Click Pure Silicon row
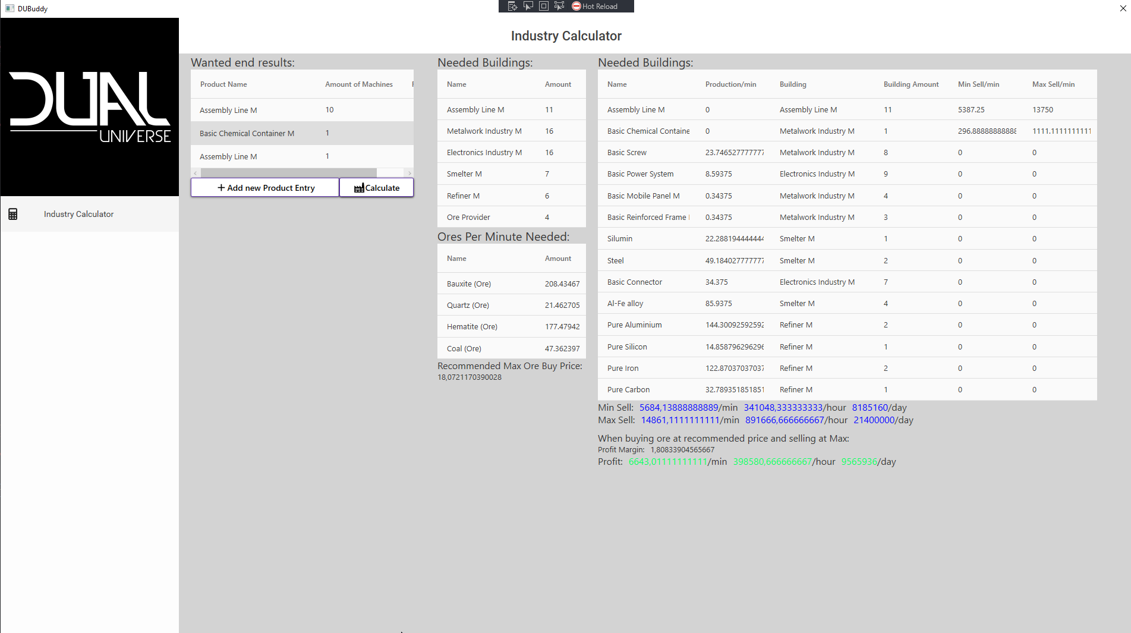This screenshot has width=1131, height=633. point(848,347)
